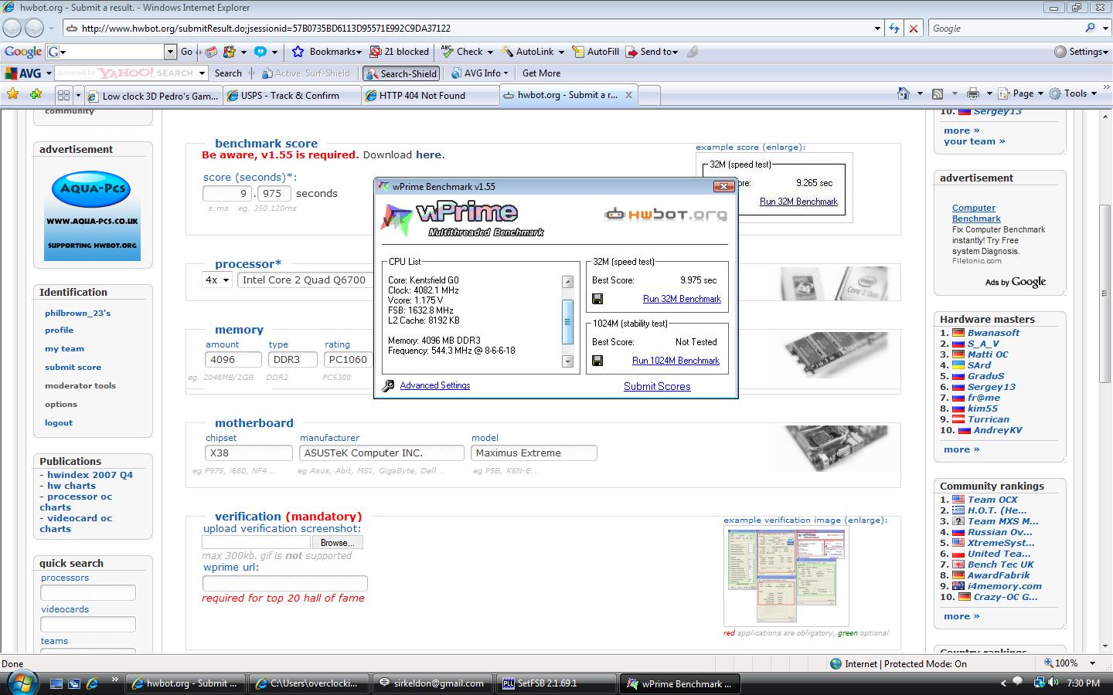Open sirkeldon@gmail.com taskbar item
This screenshot has width=1113, height=695.
tap(432, 683)
